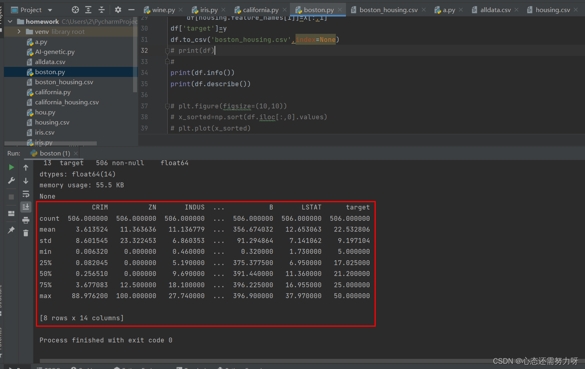
Task: Expand the venv library root folder
Action: point(19,31)
